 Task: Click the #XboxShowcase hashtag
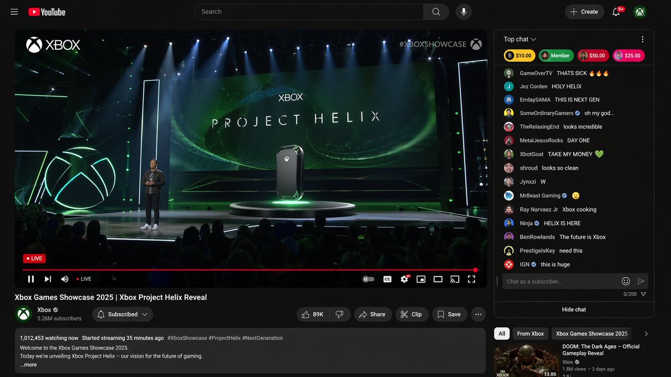[x=187, y=338]
